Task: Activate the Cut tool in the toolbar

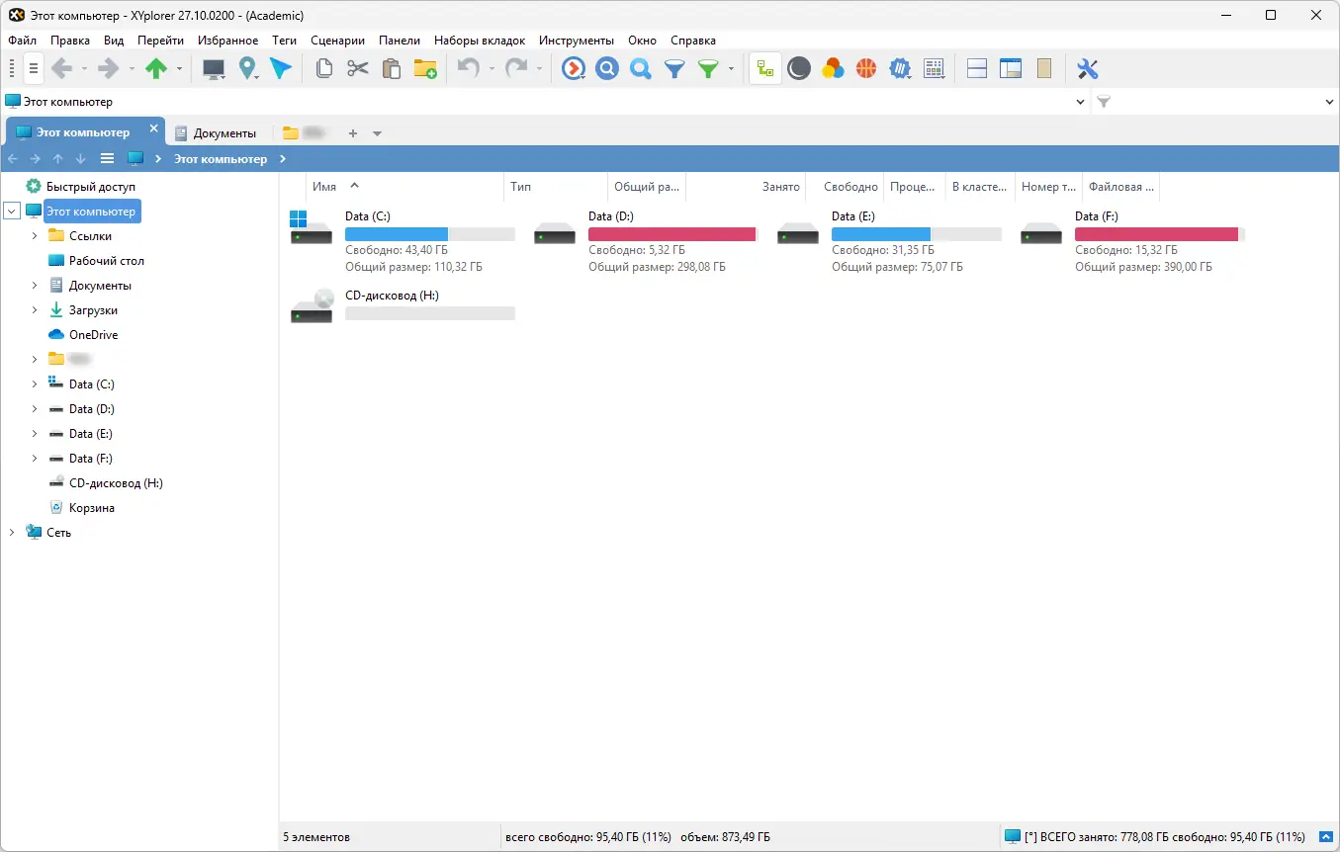Action: pyautogui.click(x=357, y=68)
